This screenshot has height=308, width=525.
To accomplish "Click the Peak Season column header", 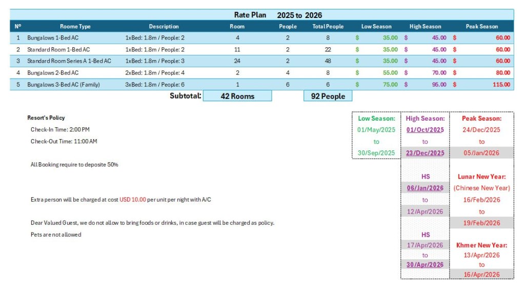I will pos(481,26).
